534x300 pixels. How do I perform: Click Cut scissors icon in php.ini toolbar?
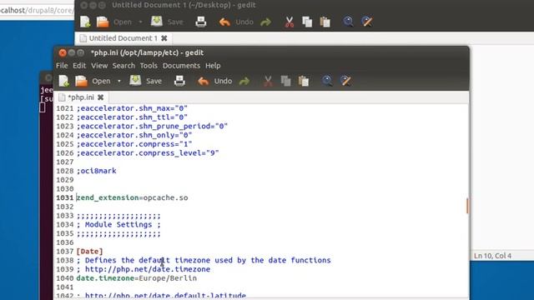click(x=268, y=81)
